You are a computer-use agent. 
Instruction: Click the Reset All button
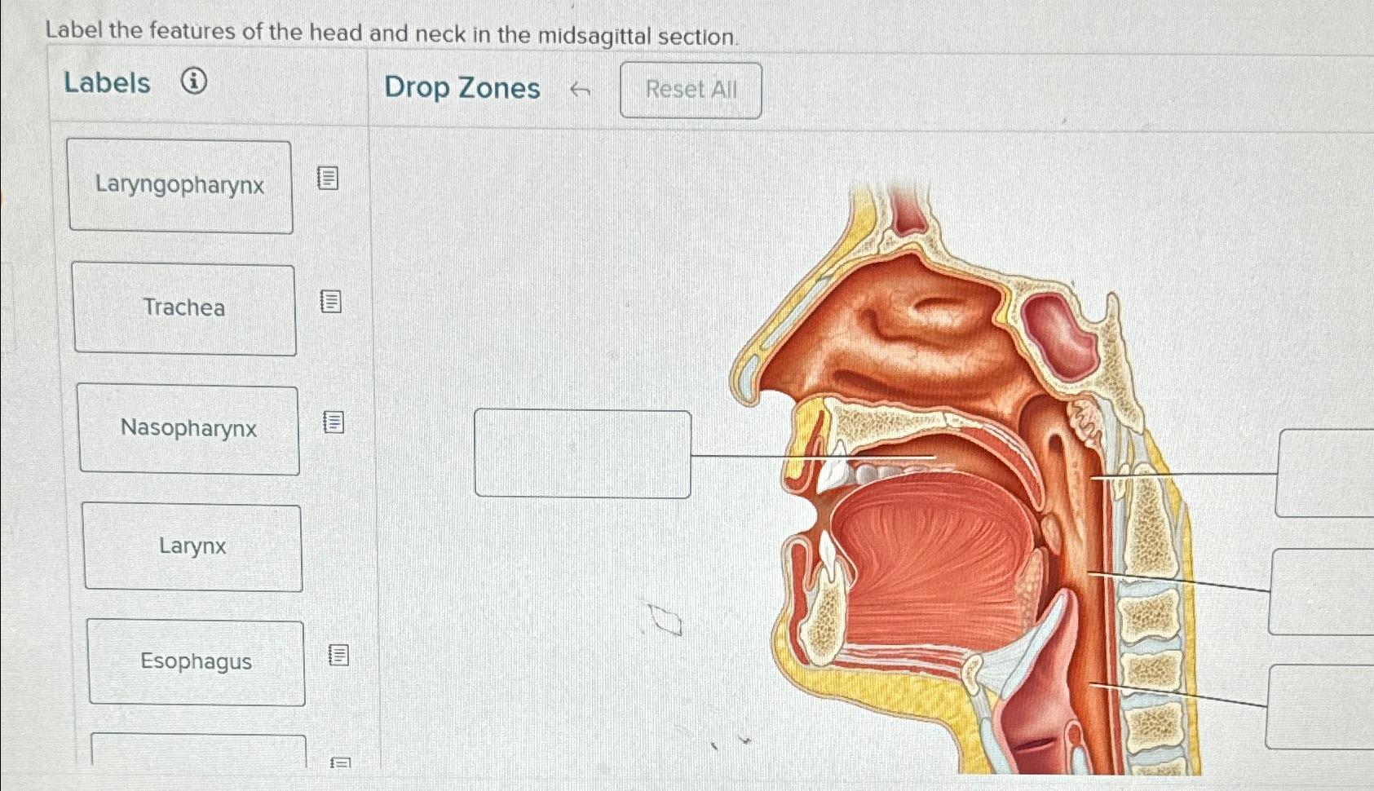[x=691, y=90]
